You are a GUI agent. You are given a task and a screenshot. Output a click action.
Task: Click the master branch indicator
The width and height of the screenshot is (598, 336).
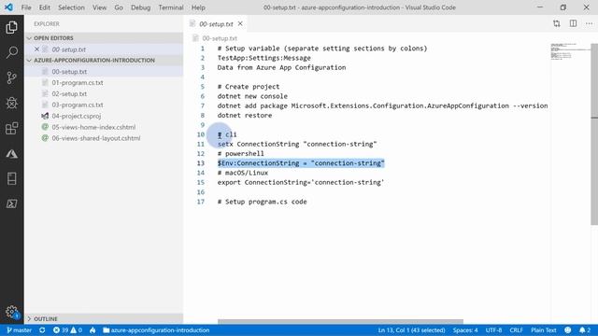19,330
